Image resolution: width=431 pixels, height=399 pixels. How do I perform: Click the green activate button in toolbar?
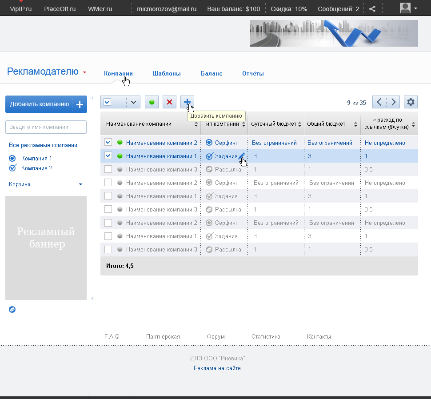[152, 102]
